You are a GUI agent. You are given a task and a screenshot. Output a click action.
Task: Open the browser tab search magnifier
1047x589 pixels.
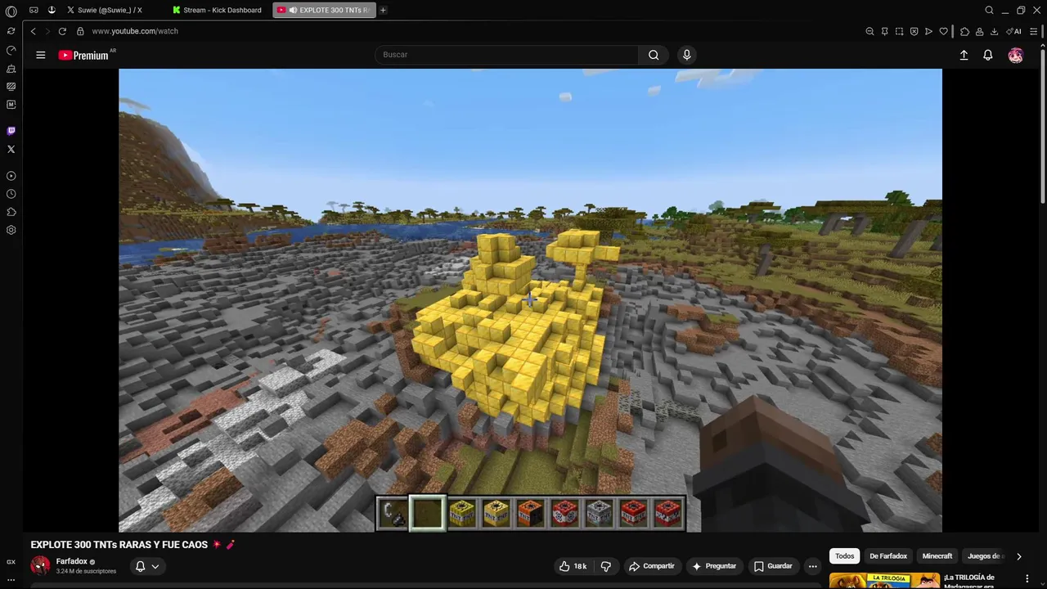tap(989, 10)
